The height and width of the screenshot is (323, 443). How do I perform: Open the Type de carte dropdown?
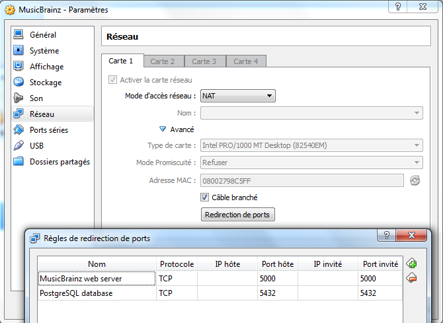point(311,145)
